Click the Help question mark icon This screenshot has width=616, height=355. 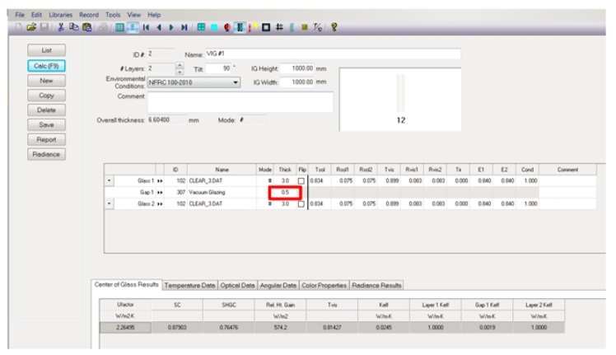(x=333, y=26)
